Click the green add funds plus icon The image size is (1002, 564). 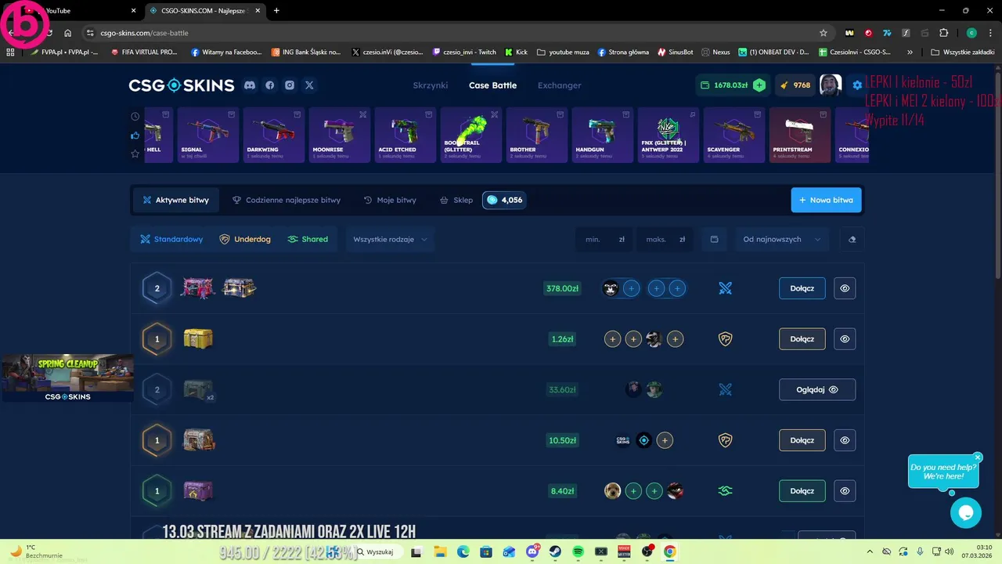759,85
